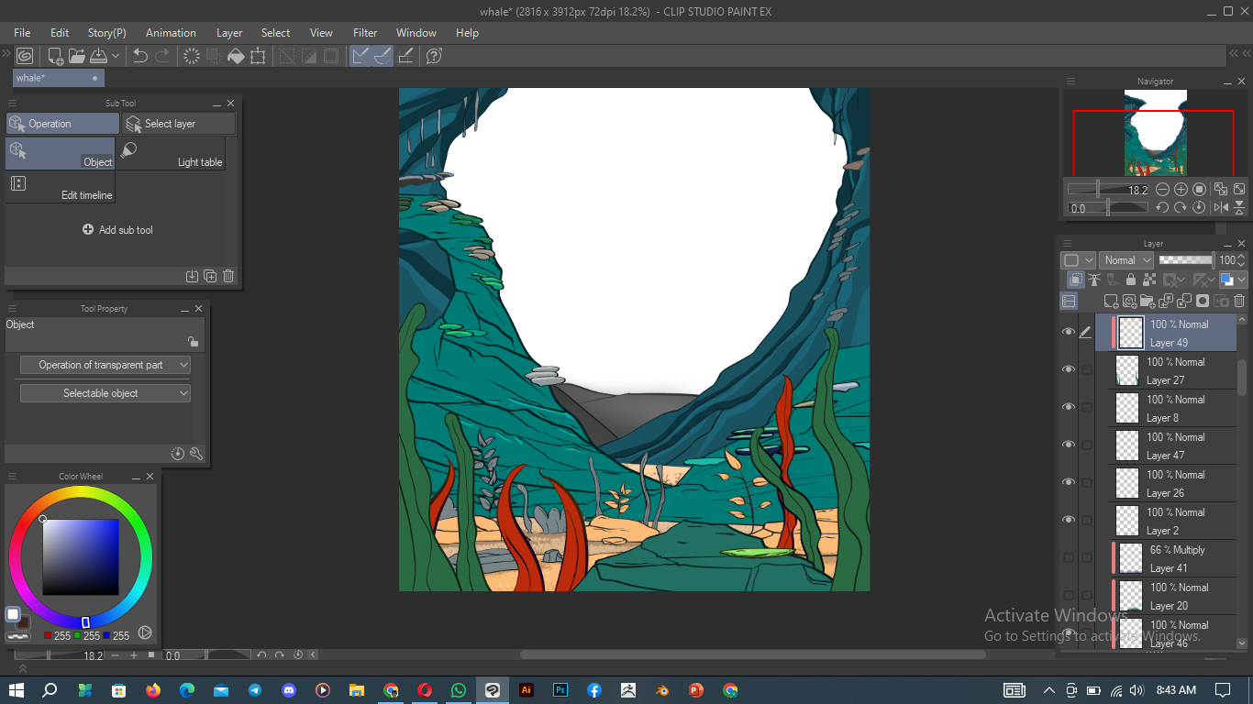Click the Fill bucket icon in the command bar
This screenshot has width=1253, height=704.
pyautogui.click(x=236, y=56)
